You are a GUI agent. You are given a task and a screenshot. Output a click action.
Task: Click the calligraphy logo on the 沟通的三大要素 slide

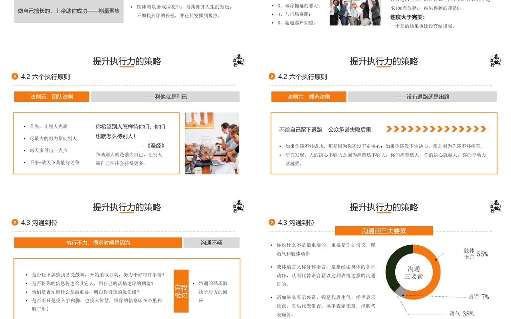[x=495, y=207]
